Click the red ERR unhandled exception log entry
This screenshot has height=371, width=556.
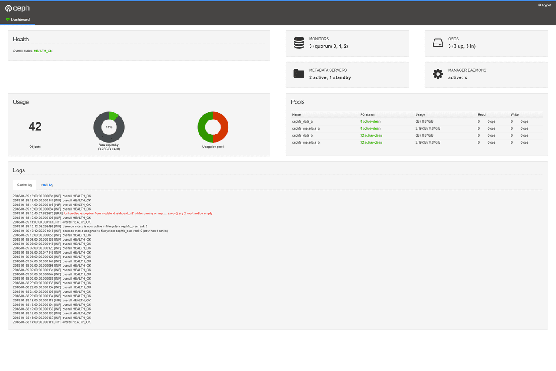pos(138,214)
